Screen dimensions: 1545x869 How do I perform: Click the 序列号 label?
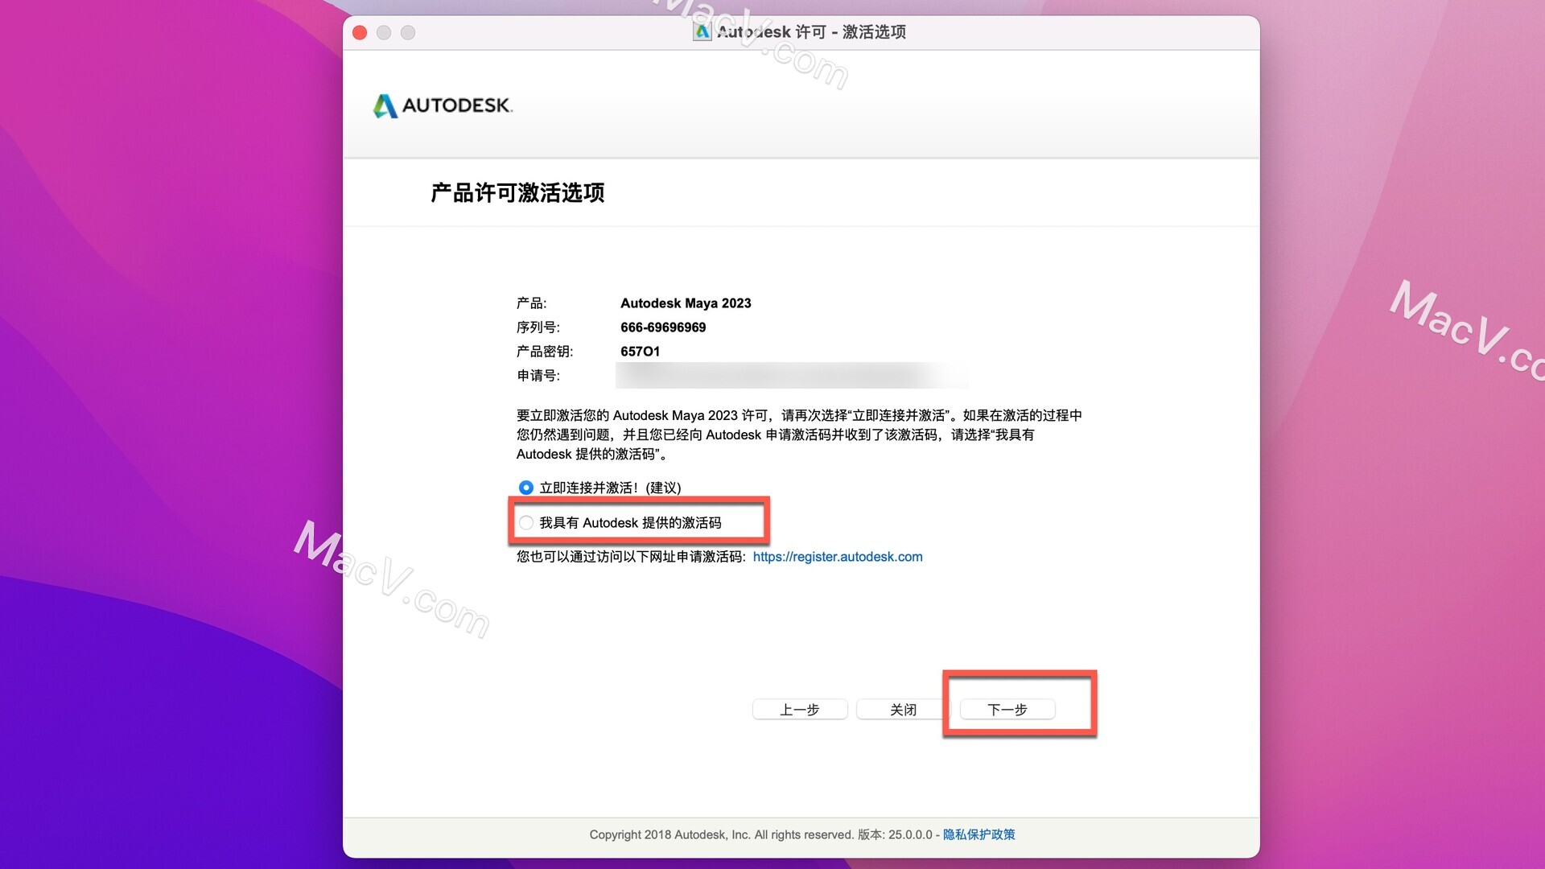pos(538,327)
